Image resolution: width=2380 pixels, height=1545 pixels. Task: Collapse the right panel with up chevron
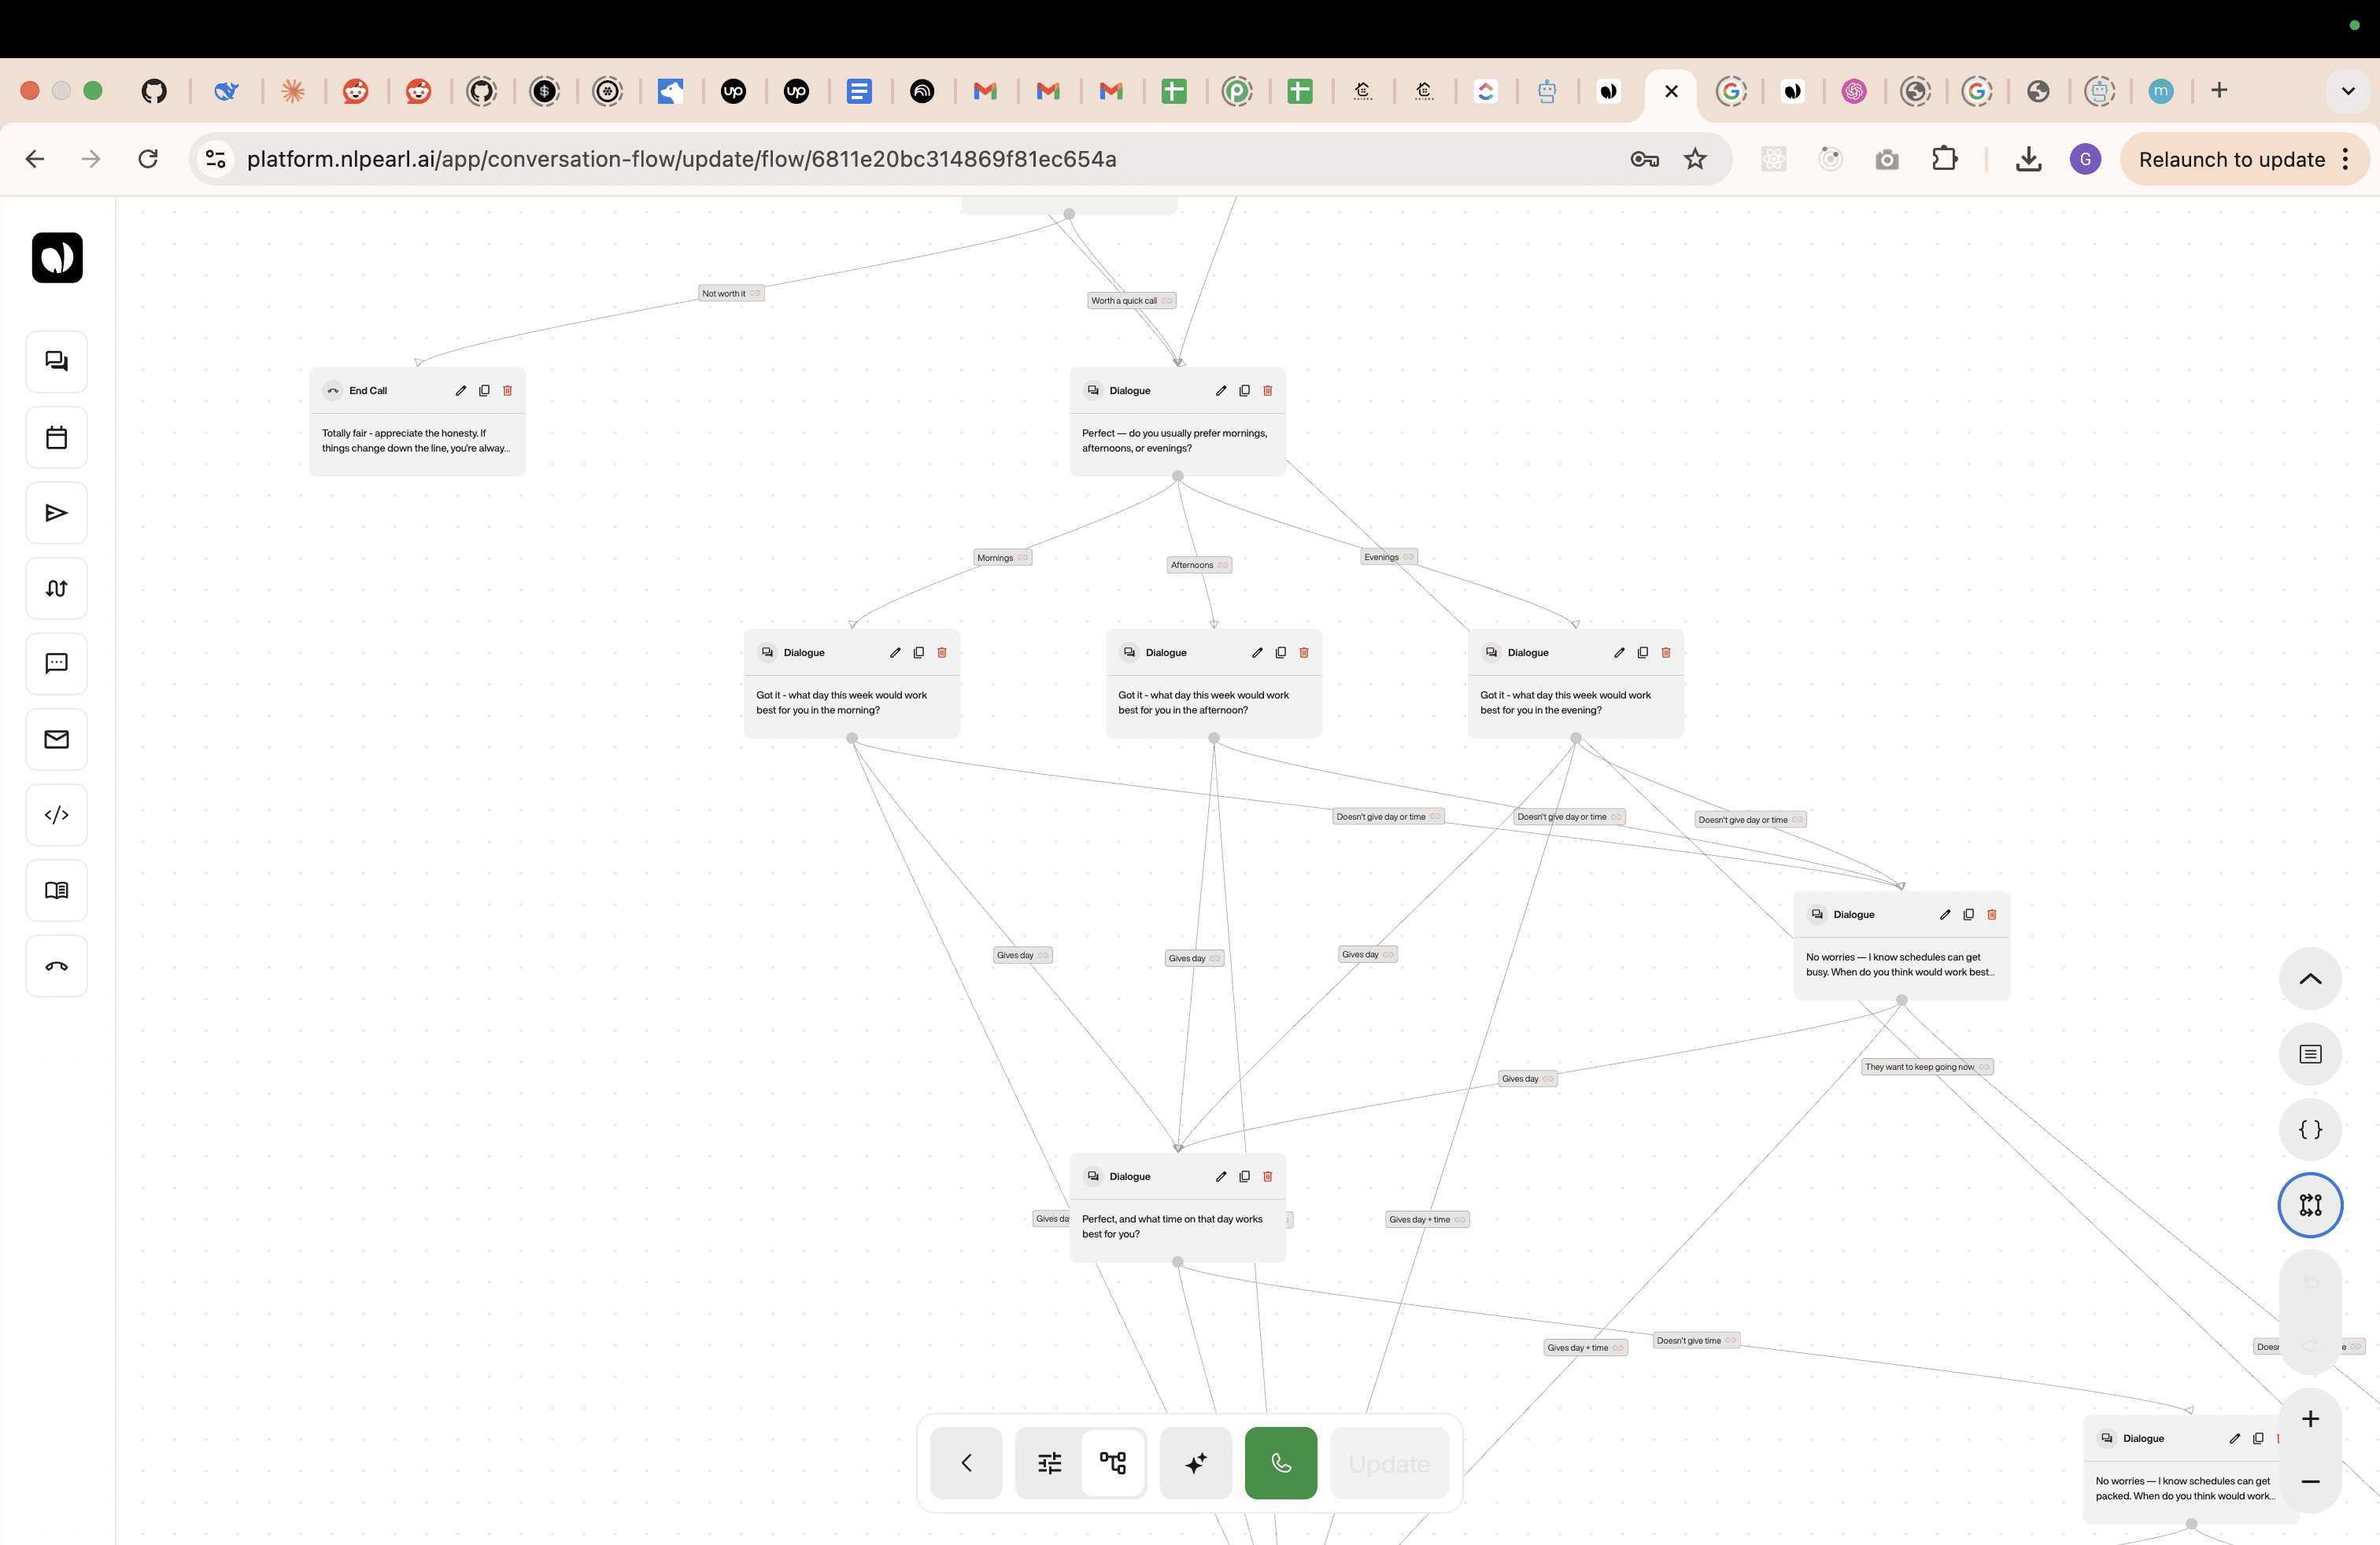tap(2310, 979)
